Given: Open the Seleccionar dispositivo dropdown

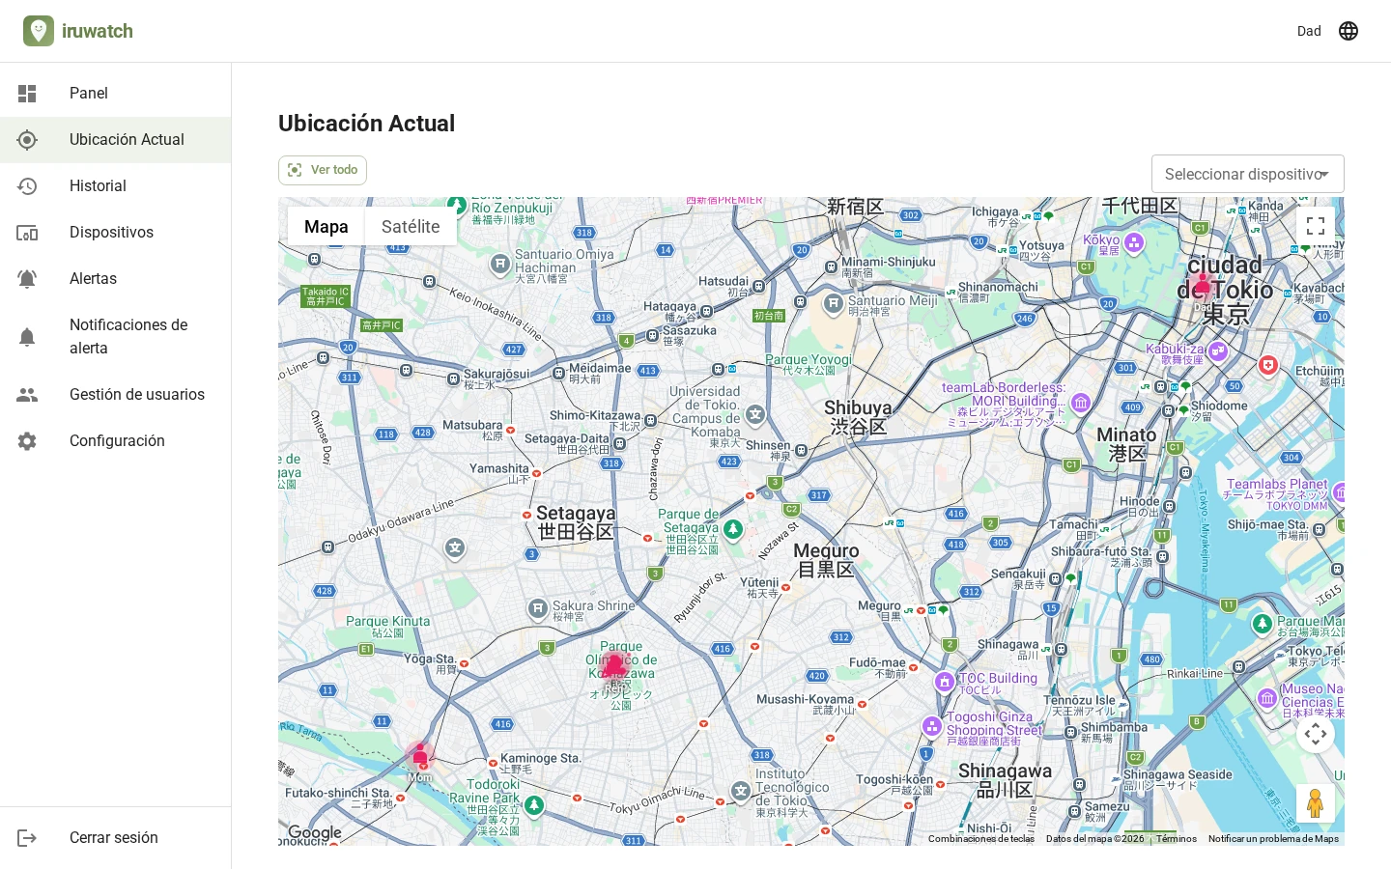Looking at the screenshot, I should [1248, 174].
